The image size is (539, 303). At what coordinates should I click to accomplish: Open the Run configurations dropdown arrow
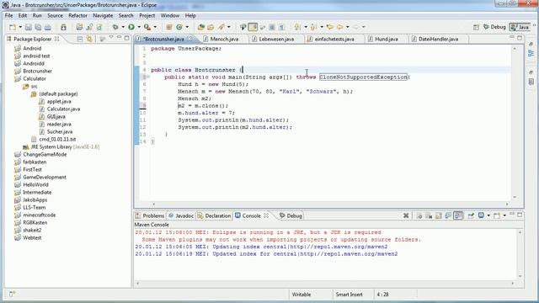tap(139, 27)
